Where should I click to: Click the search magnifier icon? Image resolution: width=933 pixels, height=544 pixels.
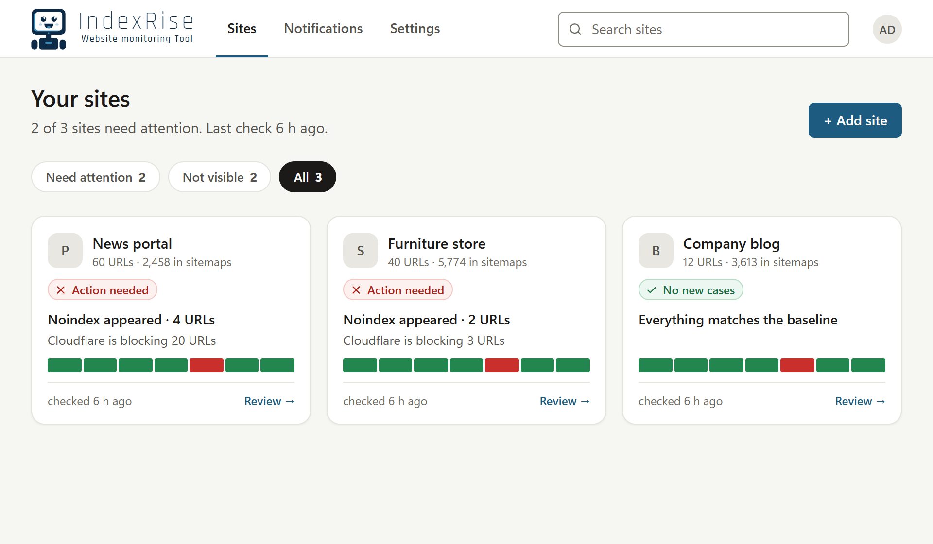pos(575,29)
